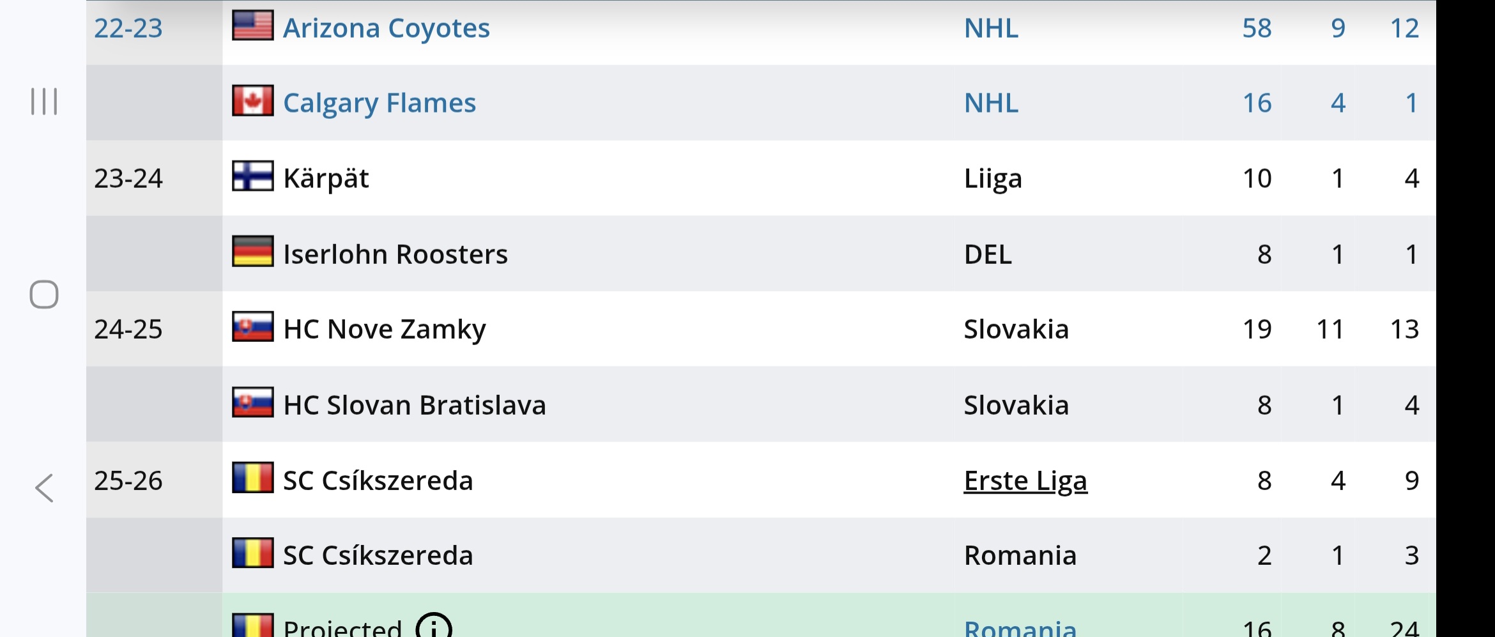Click the German flag beside Iserlohn Roosters
1495x637 pixels.
click(x=252, y=252)
